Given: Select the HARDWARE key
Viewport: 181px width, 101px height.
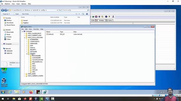Looking at the screenshot, I should pos(34,44).
